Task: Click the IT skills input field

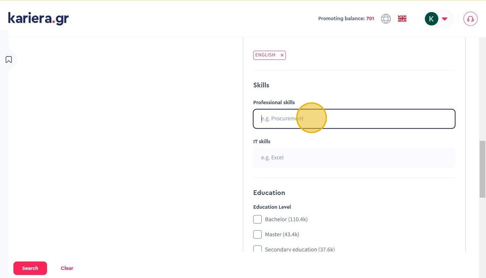Action: [354, 158]
